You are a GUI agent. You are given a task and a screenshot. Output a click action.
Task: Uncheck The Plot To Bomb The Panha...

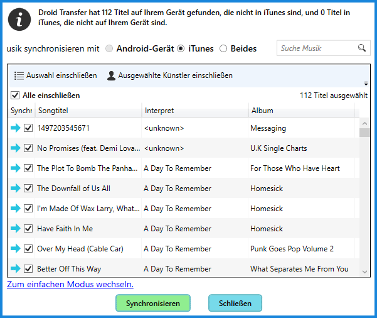pos(28,168)
